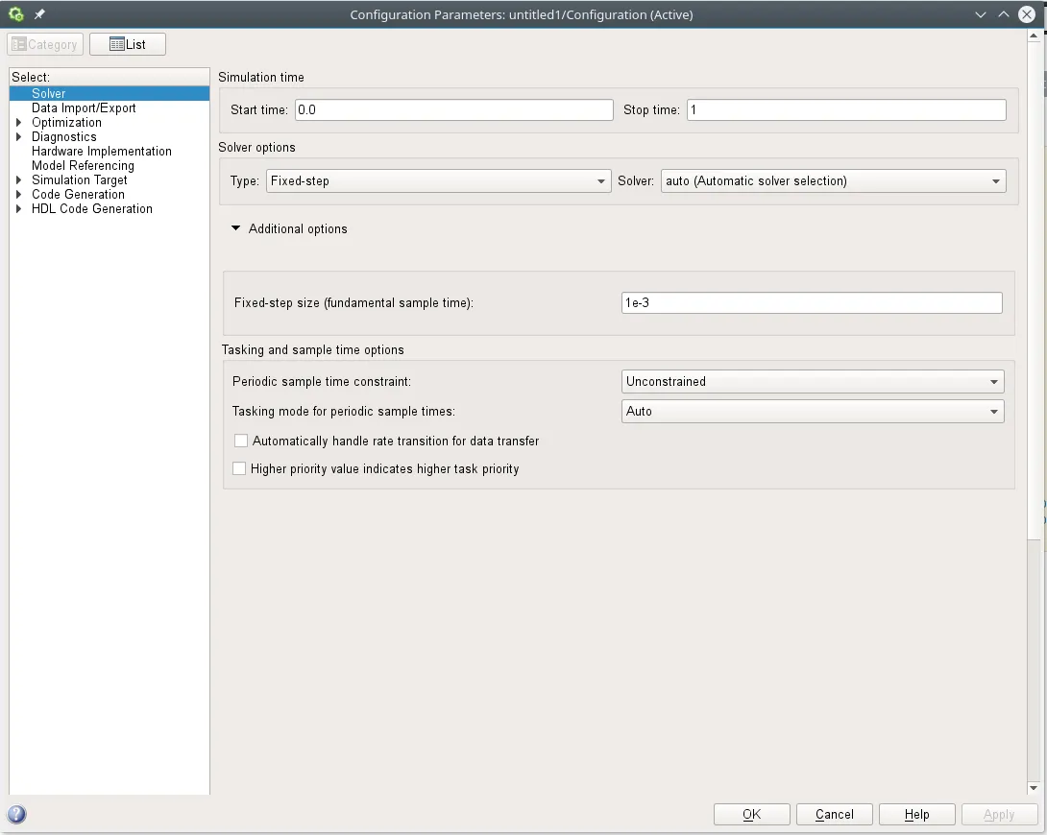Screen dimensions: 1047x835
Task: Click the pin icon in the title bar
Action: (x=39, y=14)
